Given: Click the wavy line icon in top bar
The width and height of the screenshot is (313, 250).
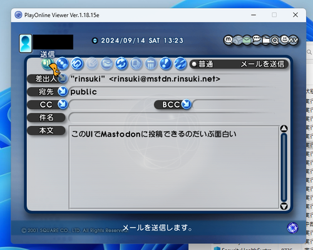Looking at the screenshot, I should coord(294,40).
